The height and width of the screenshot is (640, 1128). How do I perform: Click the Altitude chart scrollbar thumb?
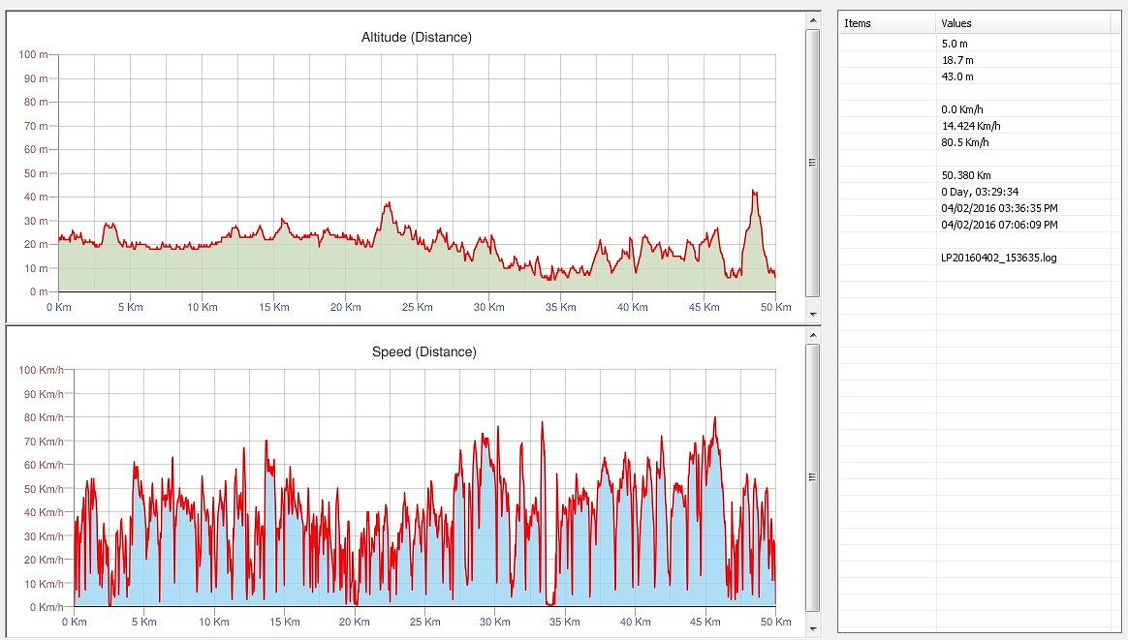[812, 163]
